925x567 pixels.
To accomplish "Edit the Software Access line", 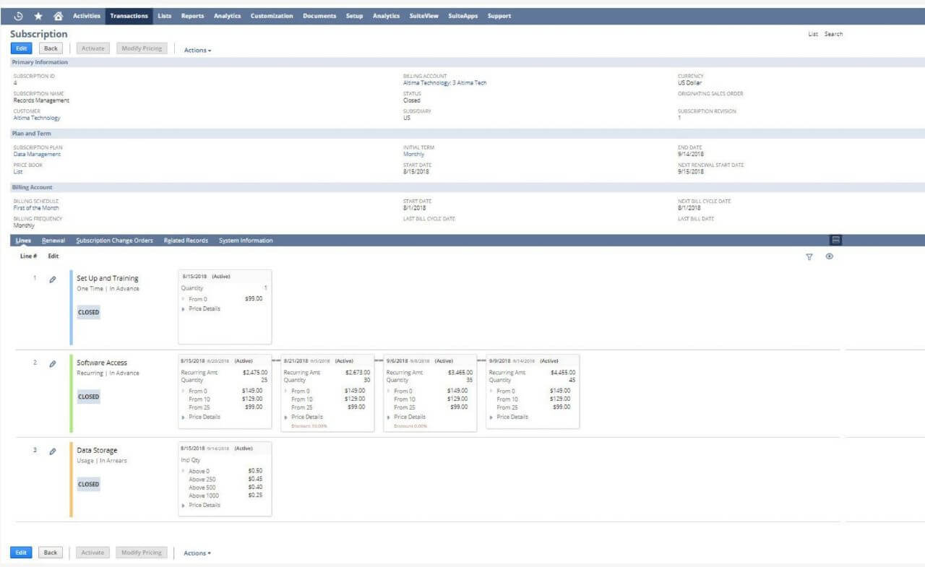I will (52, 365).
